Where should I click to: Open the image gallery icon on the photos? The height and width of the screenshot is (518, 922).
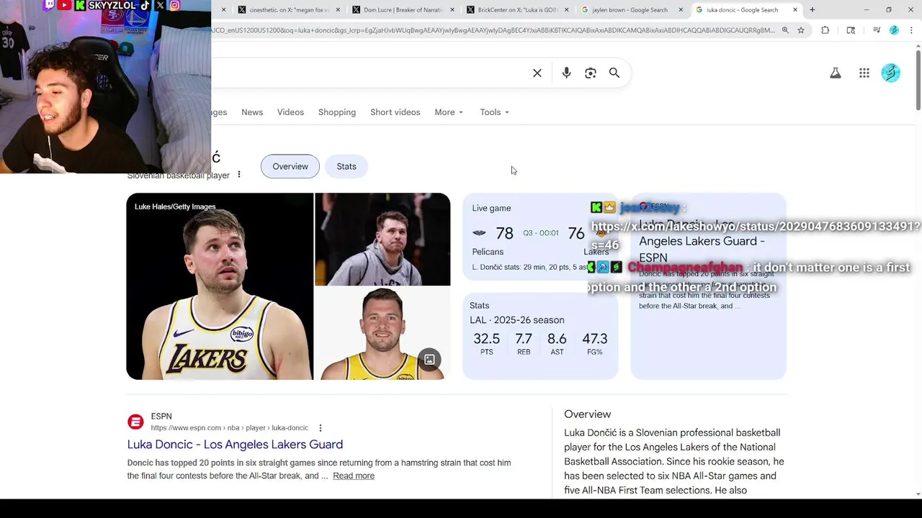point(429,360)
